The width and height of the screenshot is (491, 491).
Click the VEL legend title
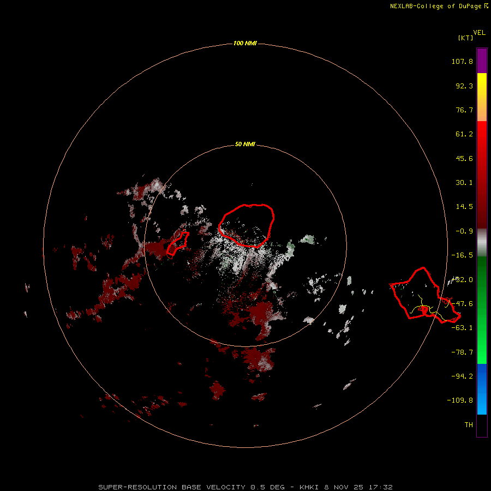479,33
